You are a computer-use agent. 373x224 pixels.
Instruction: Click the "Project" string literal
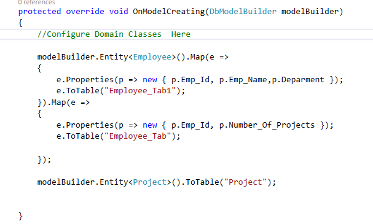246,182
